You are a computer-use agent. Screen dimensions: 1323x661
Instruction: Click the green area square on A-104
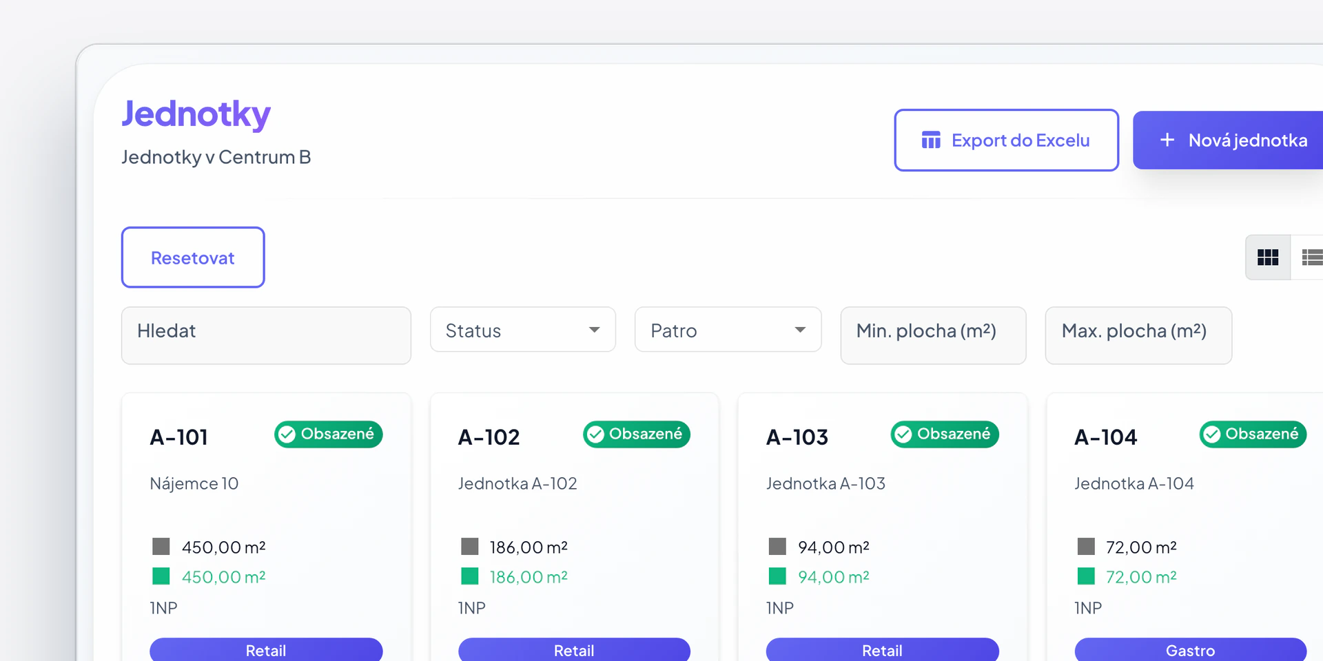click(1086, 576)
